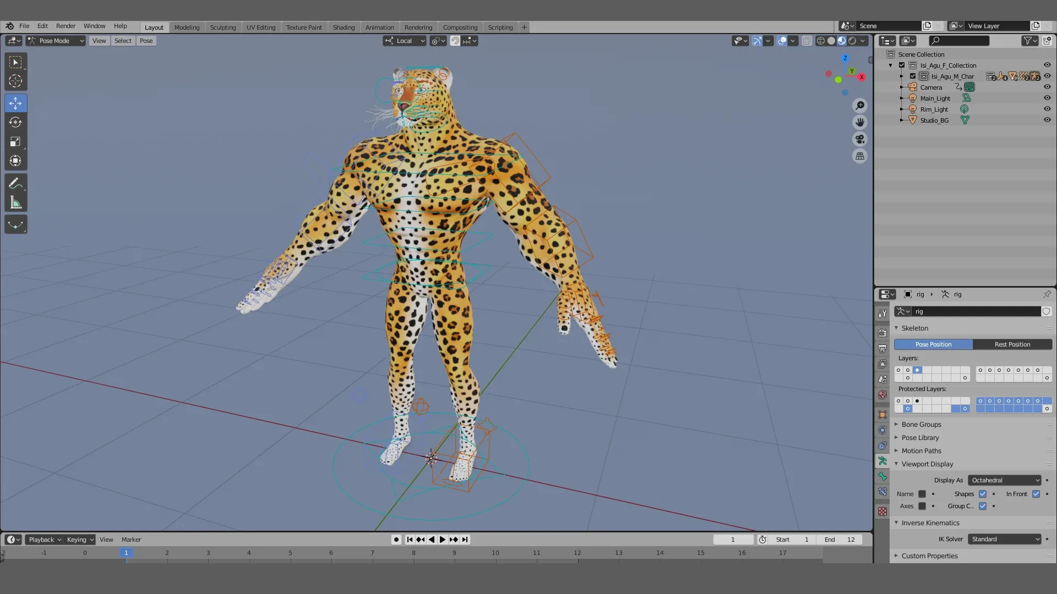
Task: Uncheck the Isi_Agu_F_Collection exclude checkbox
Action: coord(902,65)
